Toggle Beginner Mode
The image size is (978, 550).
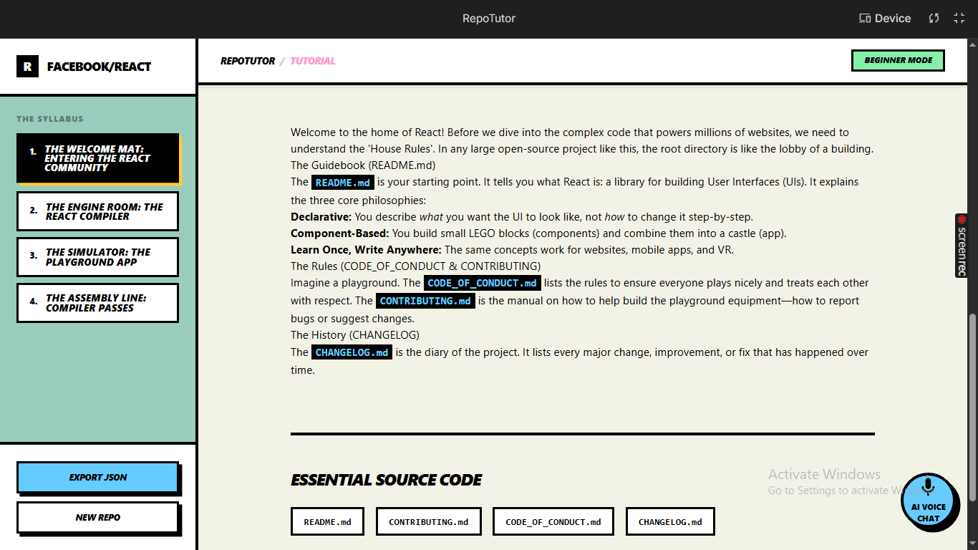point(898,60)
